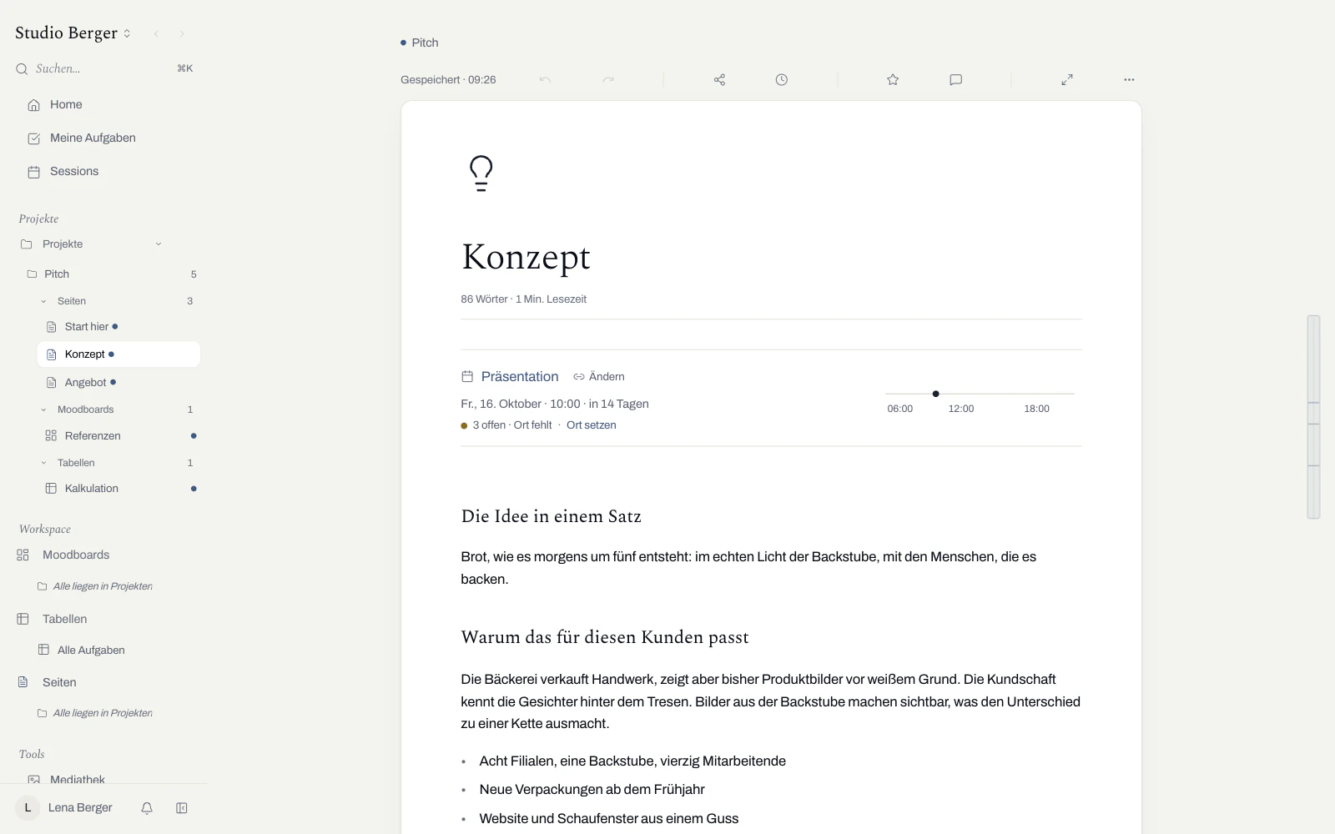Open workspace Moodboards section
This screenshot has height=834, width=1335.
coord(75,555)
